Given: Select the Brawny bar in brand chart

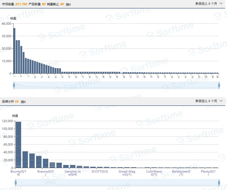Looking at the screenshot, I should [45, 163].
